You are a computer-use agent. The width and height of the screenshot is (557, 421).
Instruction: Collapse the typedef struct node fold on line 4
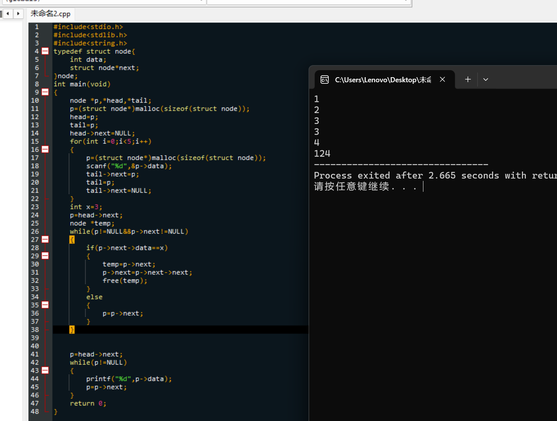click(x=45, y=51)
